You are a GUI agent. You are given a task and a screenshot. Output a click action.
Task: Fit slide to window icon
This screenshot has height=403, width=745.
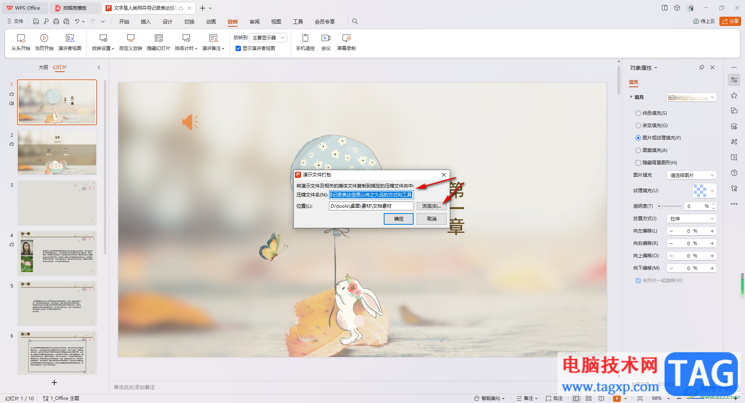click(640, 398)
